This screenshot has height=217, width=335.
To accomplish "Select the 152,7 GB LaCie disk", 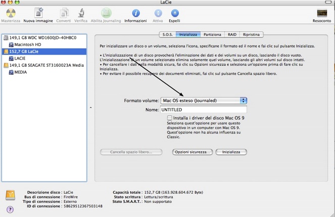I will pos(44,51).
